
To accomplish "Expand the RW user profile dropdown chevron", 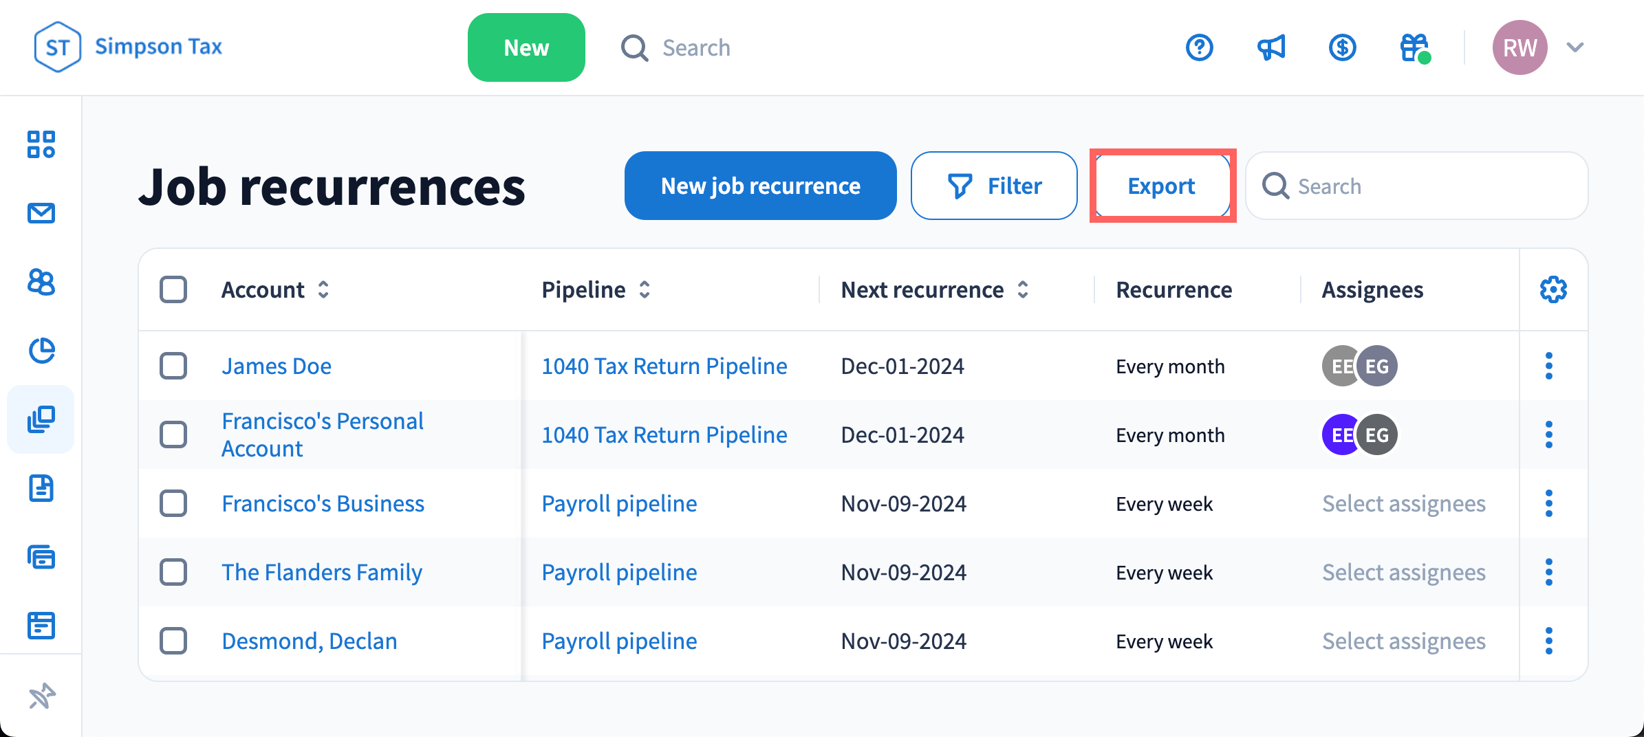I will [1575, 47].
